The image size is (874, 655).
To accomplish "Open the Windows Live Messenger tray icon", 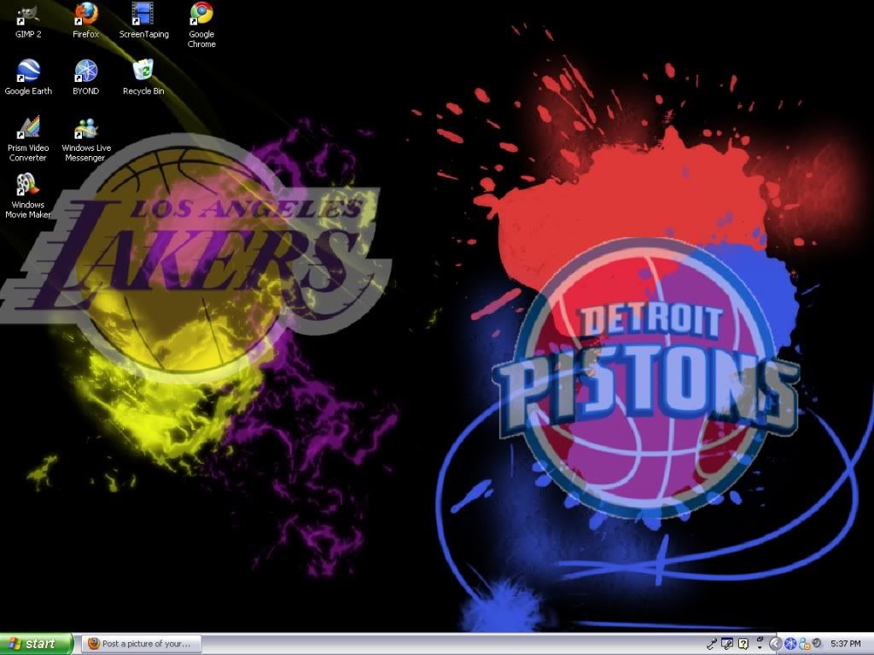I will (803, 643).
